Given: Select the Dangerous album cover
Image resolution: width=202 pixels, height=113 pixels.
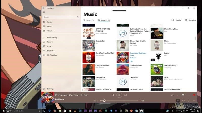Looking at the screenshot, I should (x=89, y=82).
